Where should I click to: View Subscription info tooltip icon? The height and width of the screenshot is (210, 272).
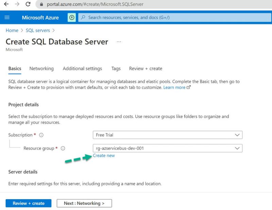(41, 135)
